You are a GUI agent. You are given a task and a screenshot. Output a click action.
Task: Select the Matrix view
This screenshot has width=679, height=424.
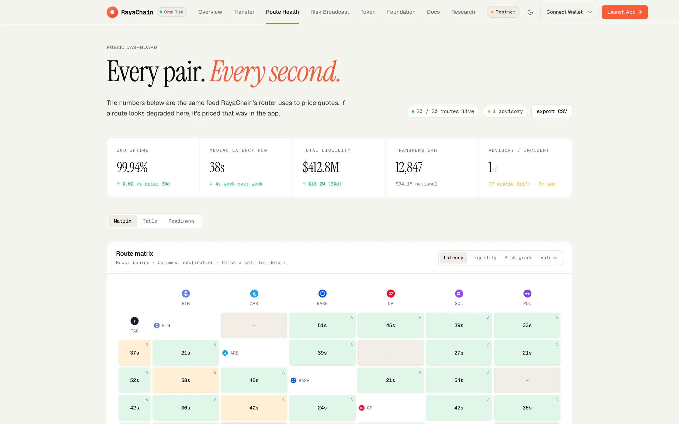click(x=123, y=221)
